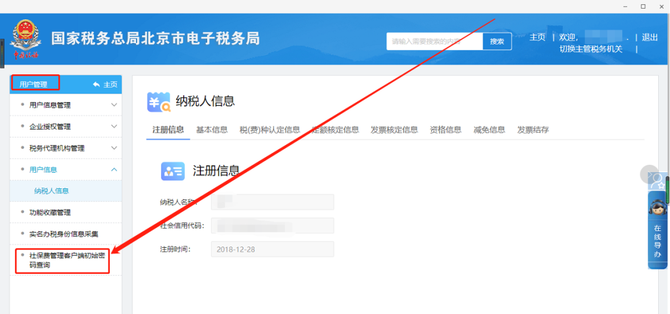
Task: Select the 纳税人信息 submenu item
Action: [x=51, y=191]
